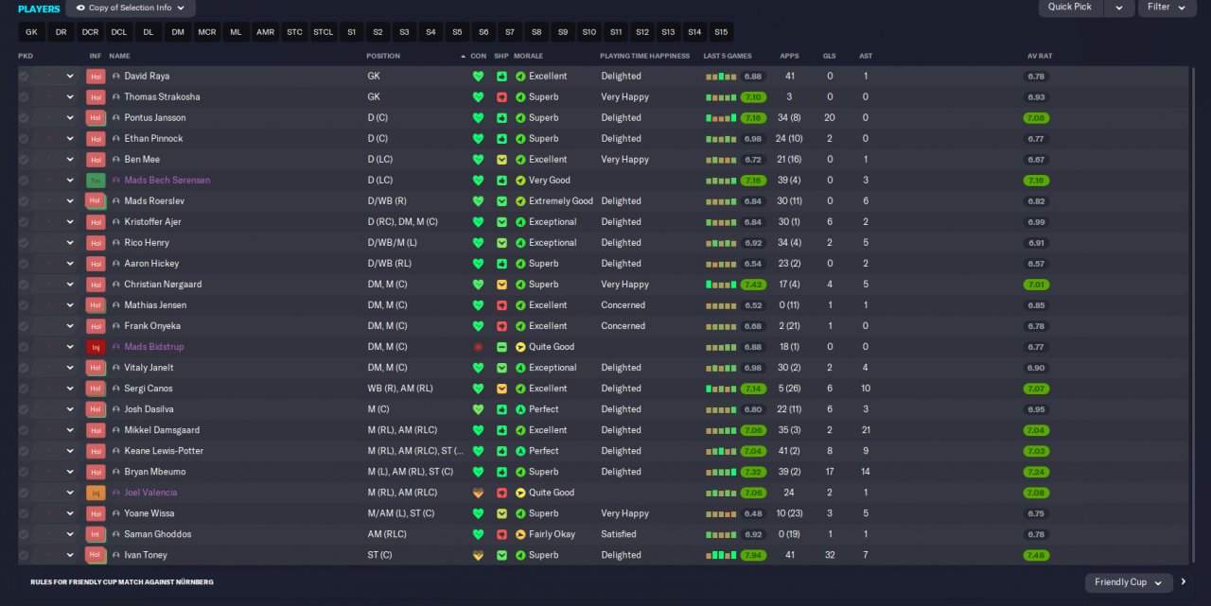Click Mads Bidstrup's red Inj status icon

[x=96, y=347]
